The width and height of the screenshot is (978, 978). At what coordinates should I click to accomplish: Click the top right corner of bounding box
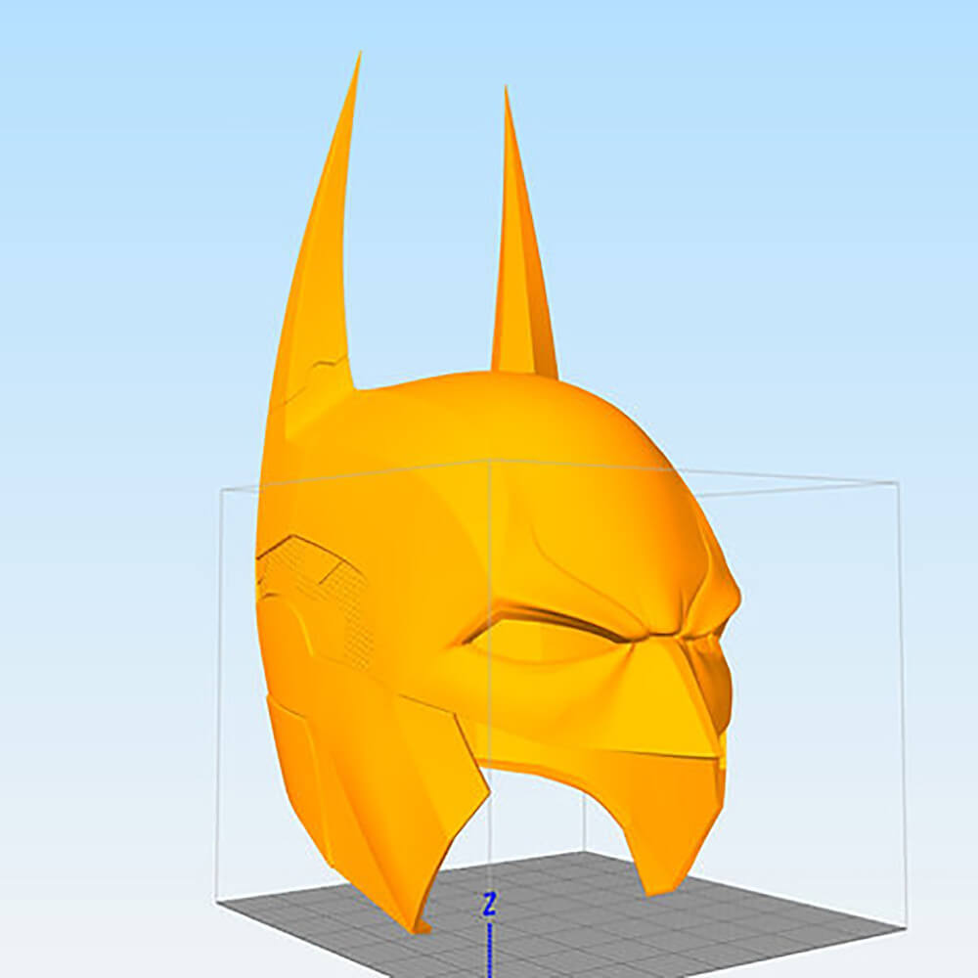coord(898,483)
